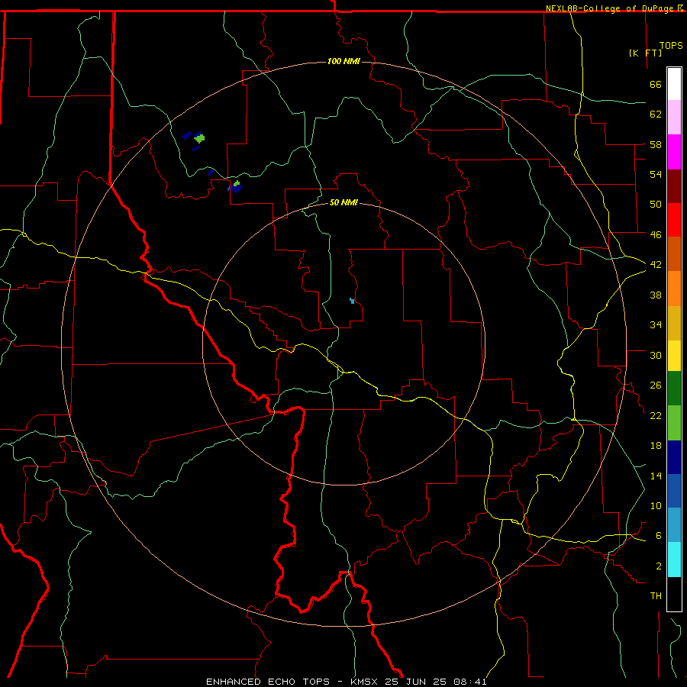Click the cyan swatch between 6 and 2
Image resolution: width=687 pixels, height=687 pixels.
pos(674,560)
